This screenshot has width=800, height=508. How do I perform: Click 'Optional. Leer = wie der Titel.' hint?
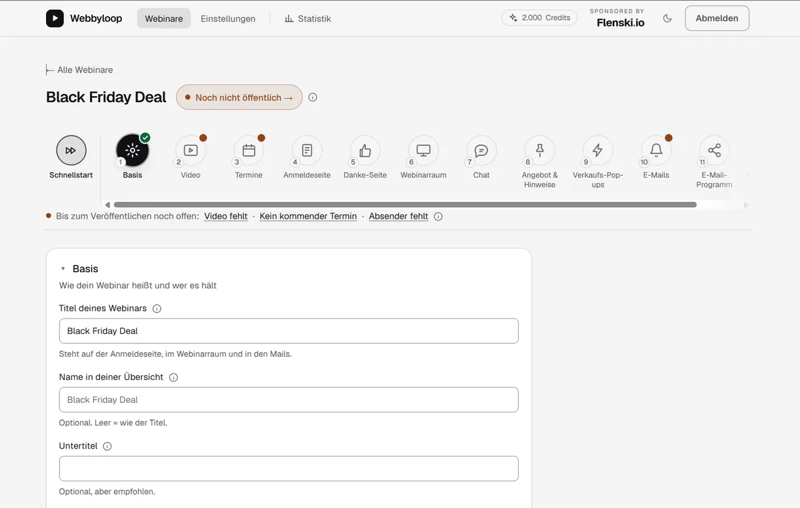(113, 423)
